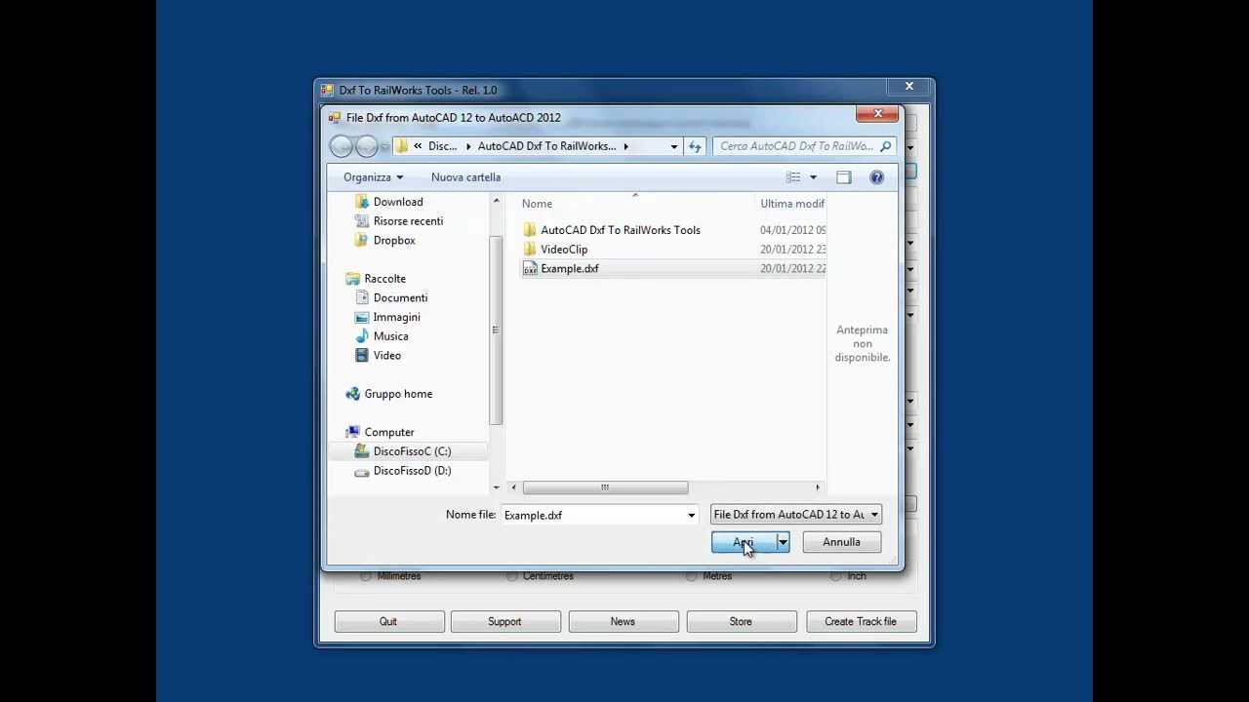The image size is (1249, 702).
Task: Open help with the question mark icon
Action: pyautogui.click(x=876, y=177)
